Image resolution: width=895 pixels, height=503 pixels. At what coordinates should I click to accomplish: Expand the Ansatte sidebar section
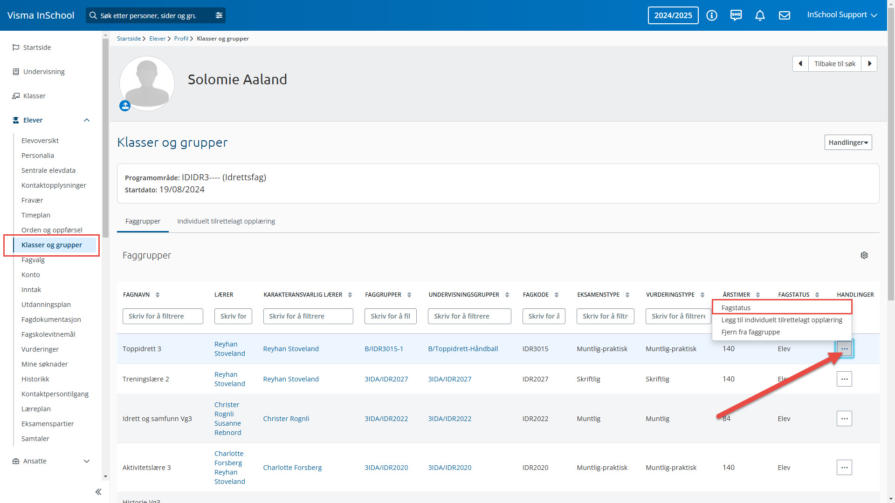(87, 461)
